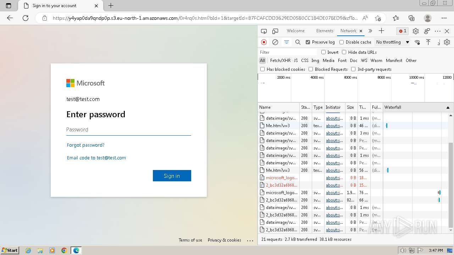Click Email code to test@test.com link
Screen dimensions: 454x255
[x=96, y=158]
